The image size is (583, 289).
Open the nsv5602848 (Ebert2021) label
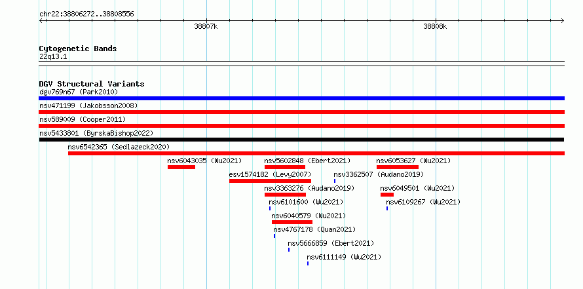click(x=307, y=161)
